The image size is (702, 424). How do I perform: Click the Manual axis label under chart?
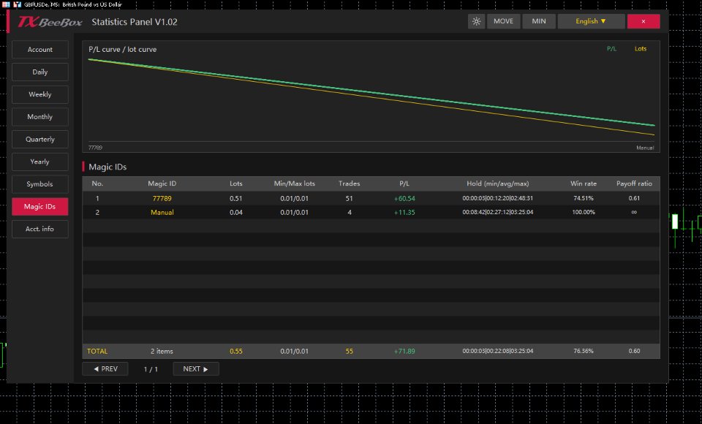645,148
